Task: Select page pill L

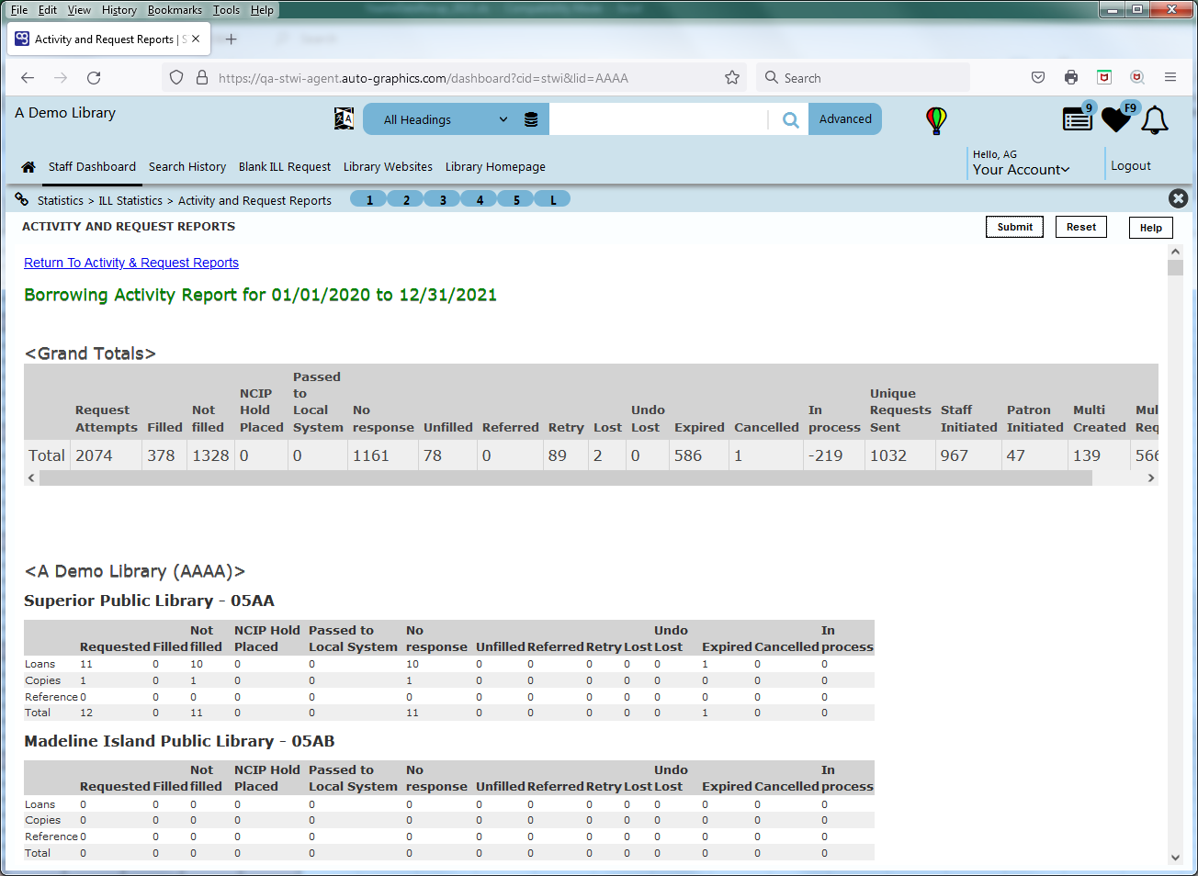Action: coord(553,199)
